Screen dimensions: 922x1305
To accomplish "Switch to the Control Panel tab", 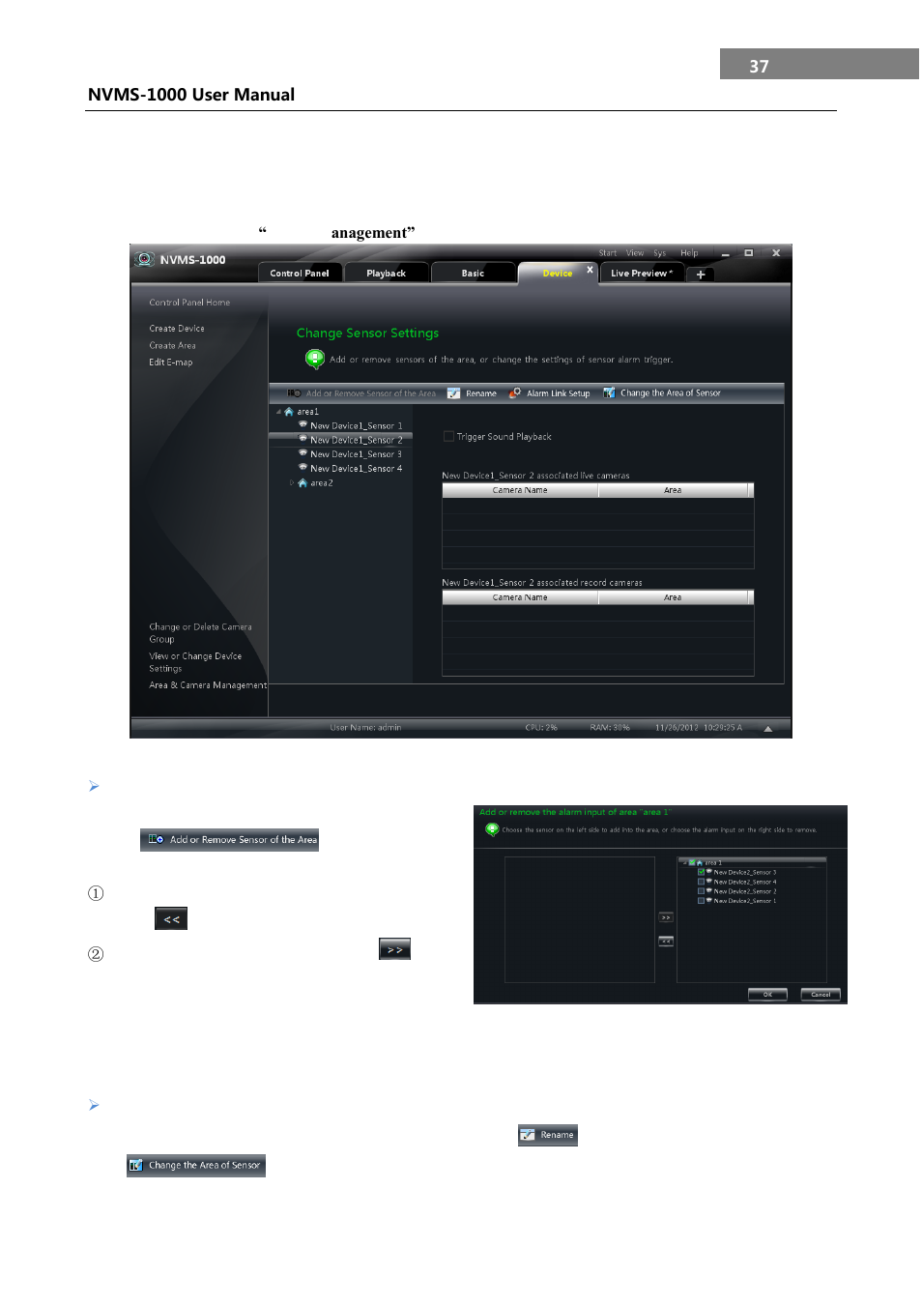I will point(300,274).
